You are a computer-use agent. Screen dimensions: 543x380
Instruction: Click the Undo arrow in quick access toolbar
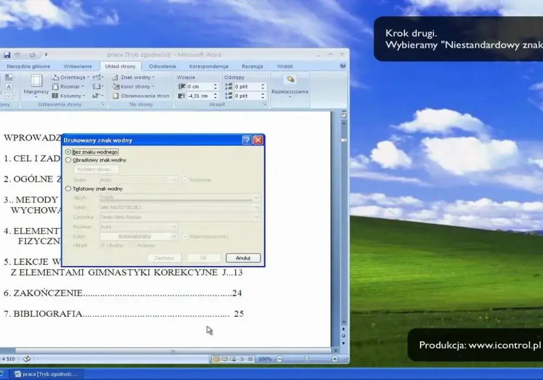[x=17, y=55]
